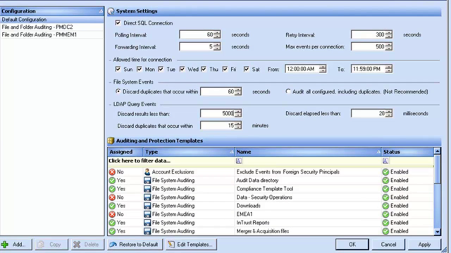The image size is (451, 253).
Task: Click the Add... button
Action: (16, 245)
